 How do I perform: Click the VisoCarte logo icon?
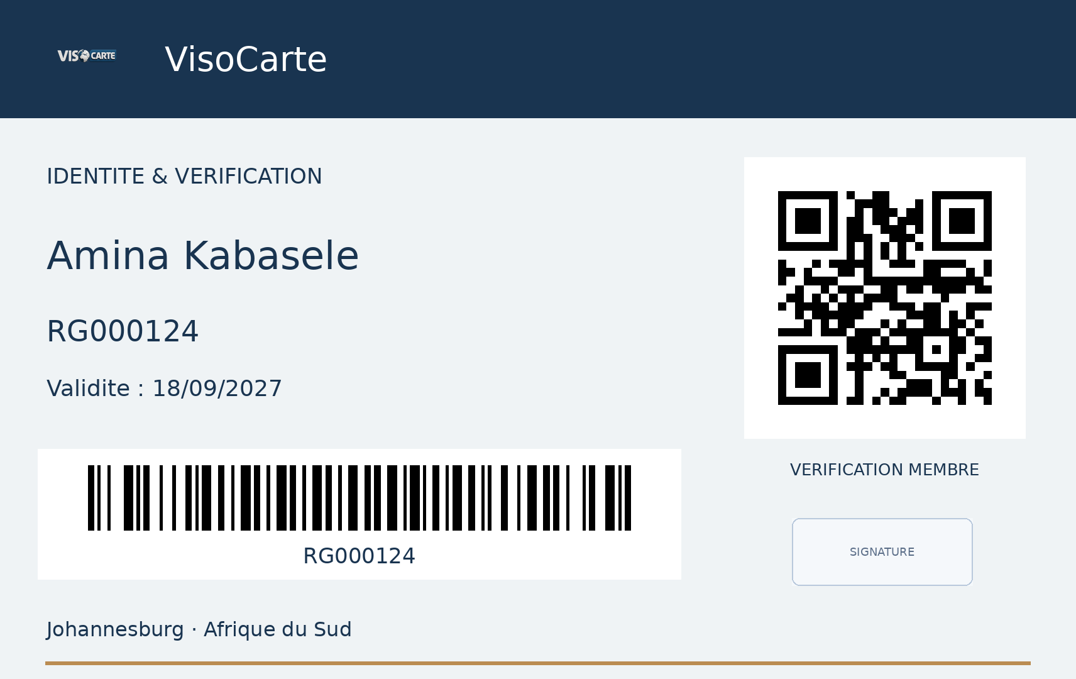tap(87, 56)
